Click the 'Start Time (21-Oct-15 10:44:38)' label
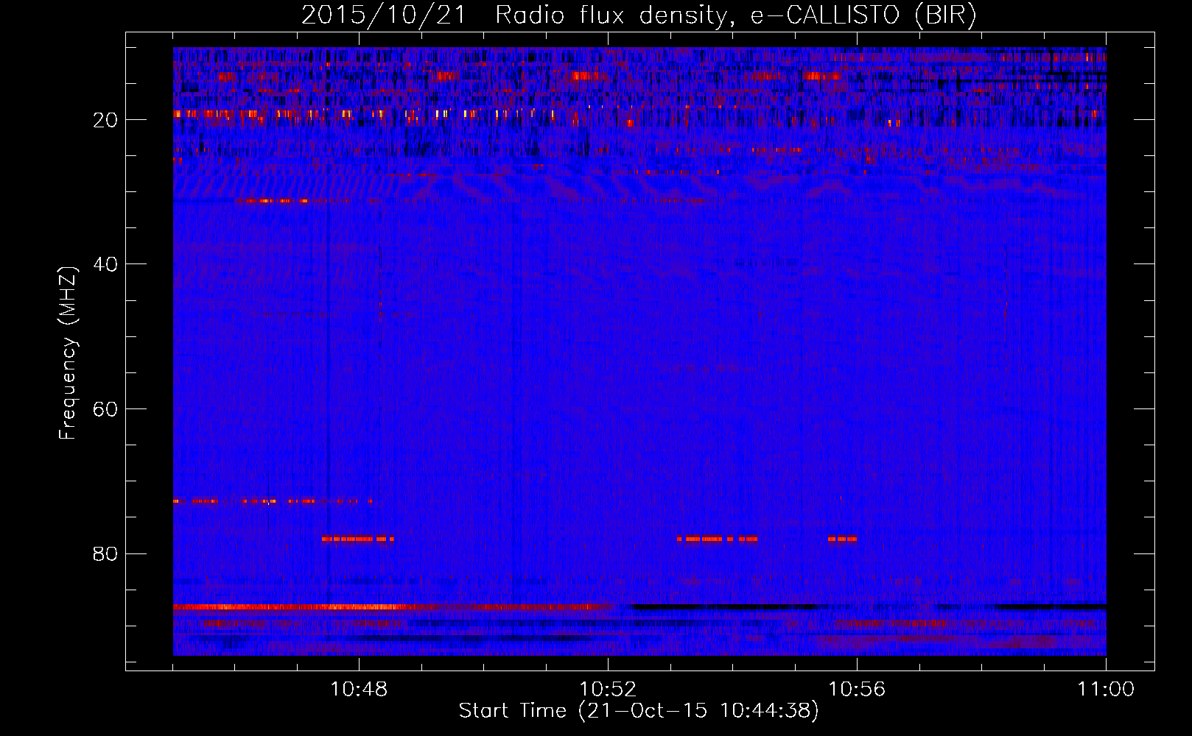 coord(639,711)
